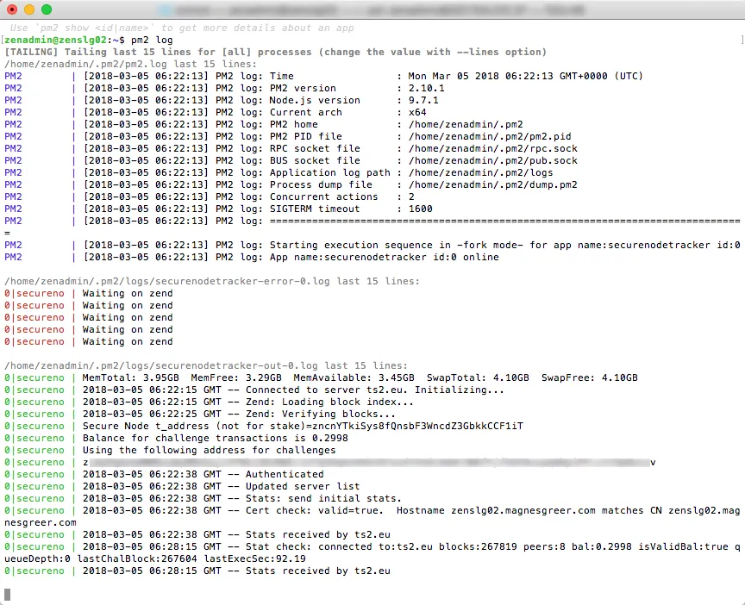Select the Node.js version value '9.7.1'
Screen dimensions: 745x605
(x=423, y=100)
